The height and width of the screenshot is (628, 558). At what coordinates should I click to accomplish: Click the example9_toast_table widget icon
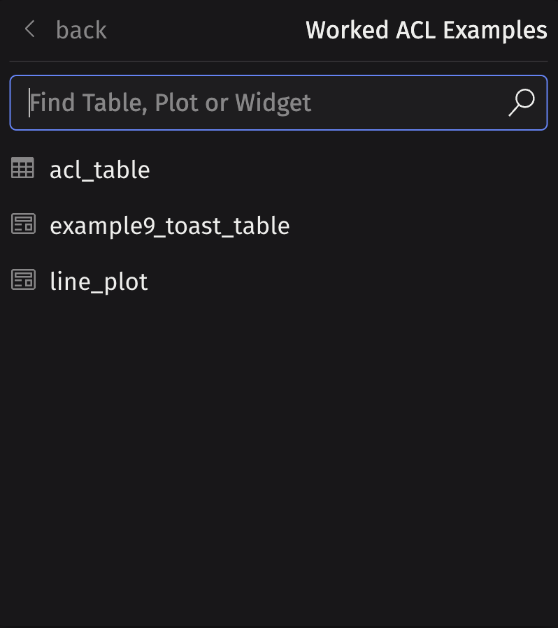coord(23,224)
